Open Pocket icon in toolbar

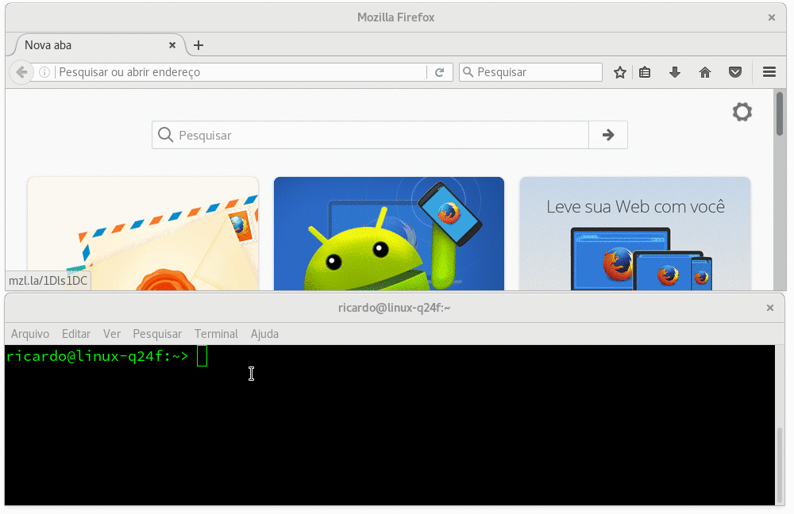[735, 72]
